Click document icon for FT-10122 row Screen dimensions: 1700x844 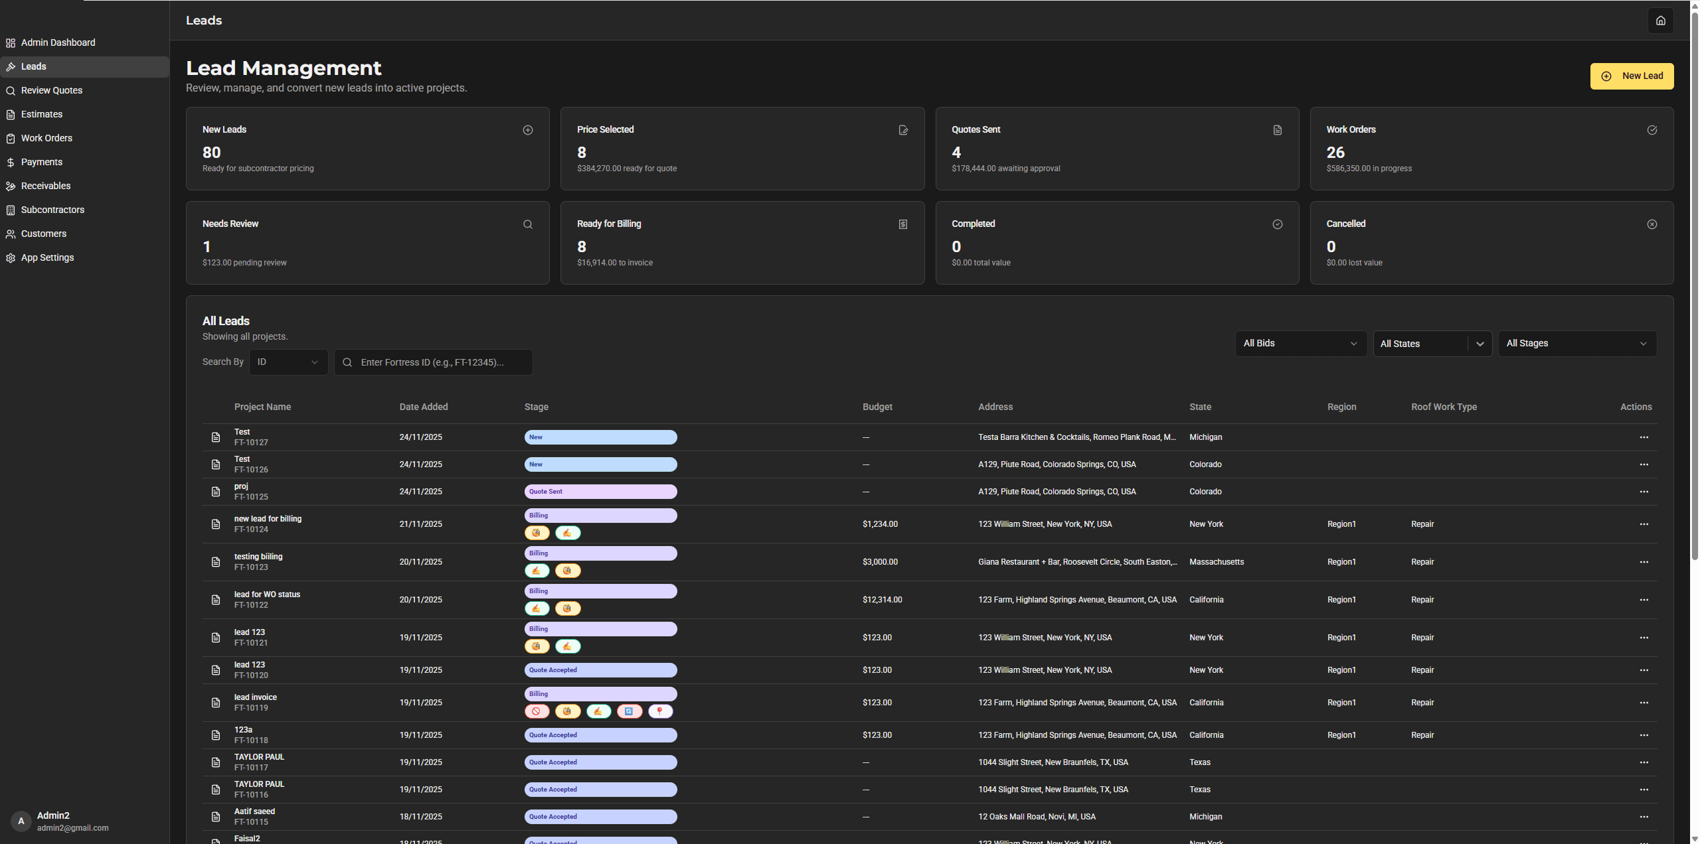216,600
